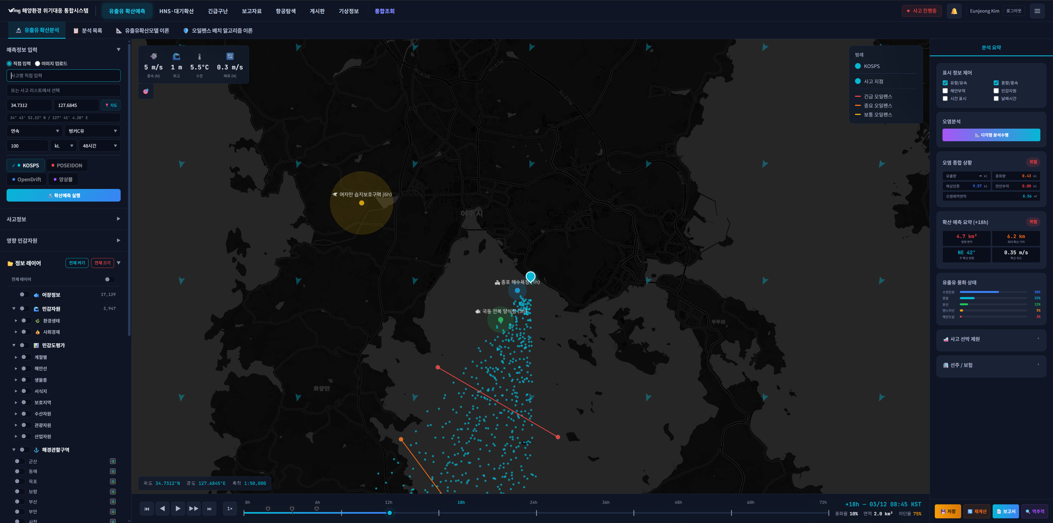Open the 벙커C유 oil type dropdown

coord(92,131)
